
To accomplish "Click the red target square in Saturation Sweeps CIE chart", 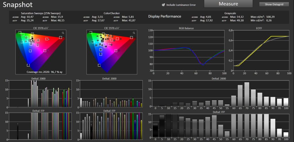I will (x=61, y=37).
